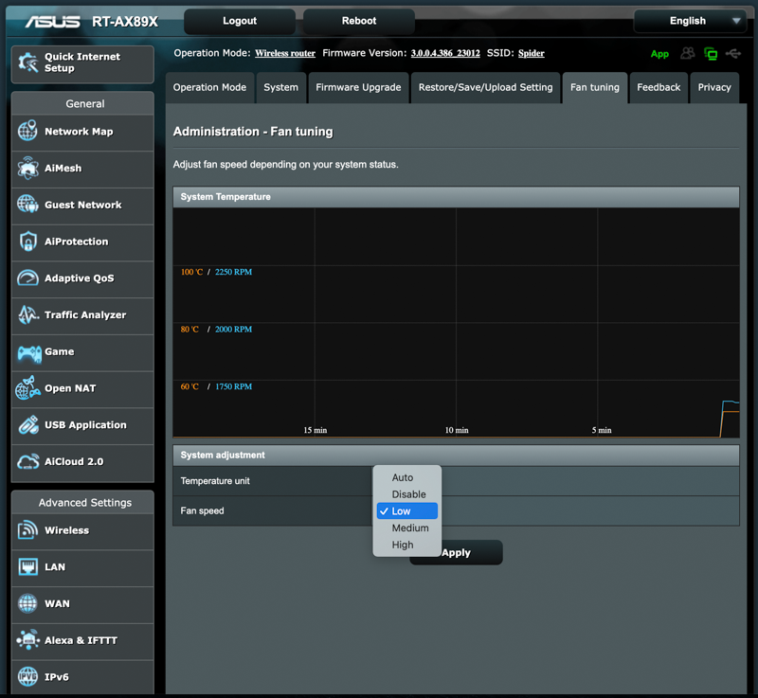This screenshot has width=758, height=698.
Task: Open Alexa & IFTTT icon
Action: [27, 639]
